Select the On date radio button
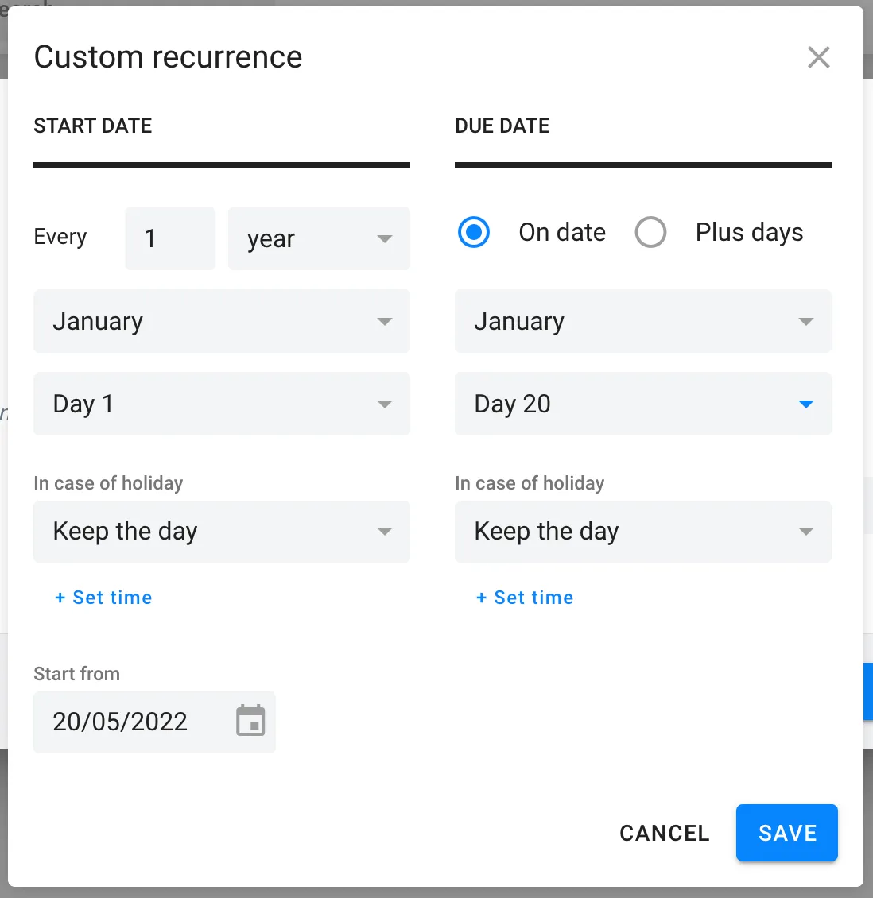The height and width of the screenshot is (898, 873). pos(474,233)
